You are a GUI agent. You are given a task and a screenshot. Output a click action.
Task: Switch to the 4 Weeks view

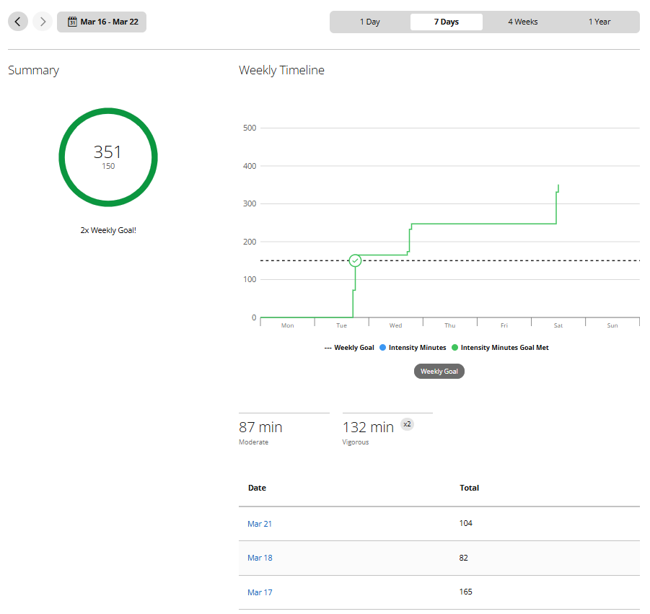[x=522, y=22]
